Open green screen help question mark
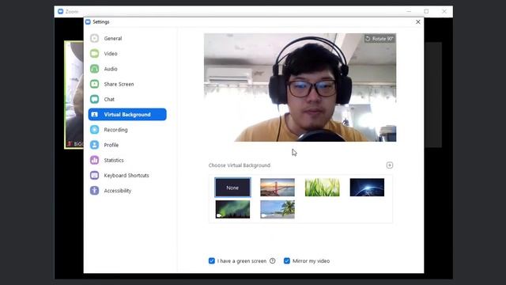The width and height of the screenshot is (506, 285). click(272, 260)
